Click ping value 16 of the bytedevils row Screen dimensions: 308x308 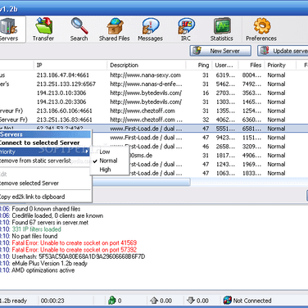[206, 93]
